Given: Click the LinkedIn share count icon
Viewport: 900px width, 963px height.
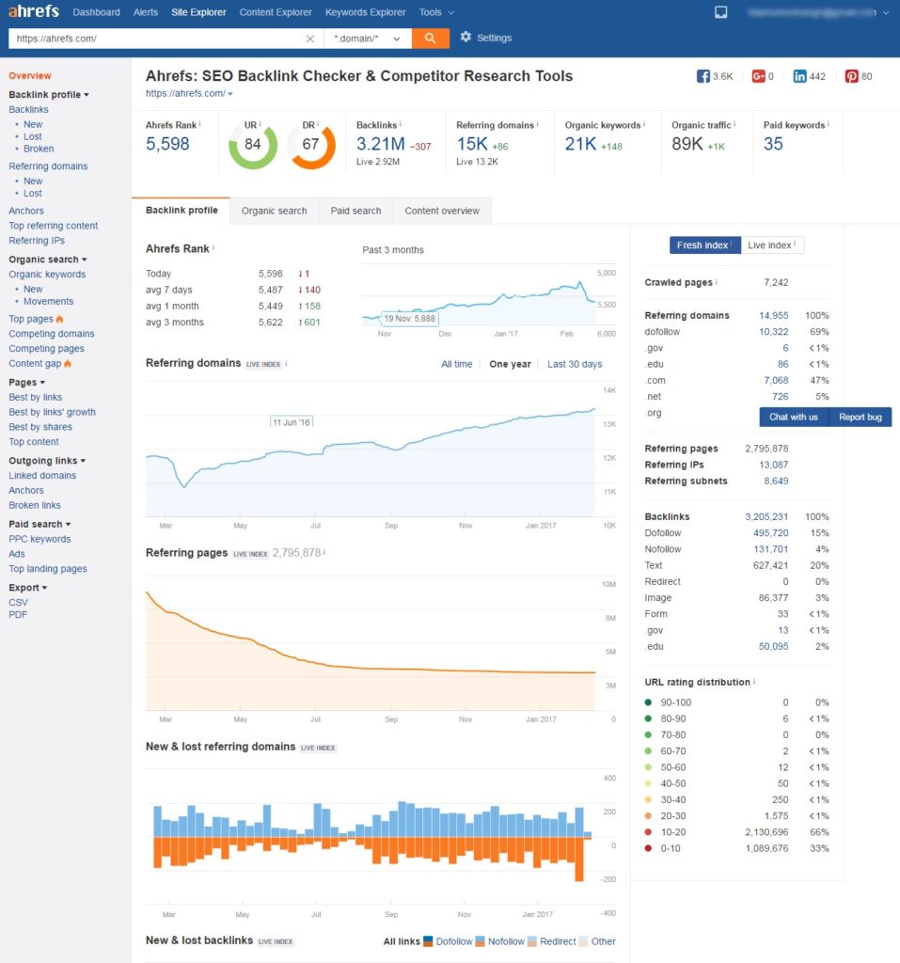Looking at the screenshot, I should [799, 76].
